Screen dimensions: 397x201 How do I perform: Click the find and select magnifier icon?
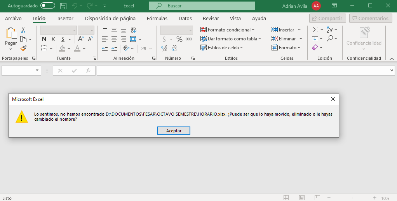tap(330, 38)
